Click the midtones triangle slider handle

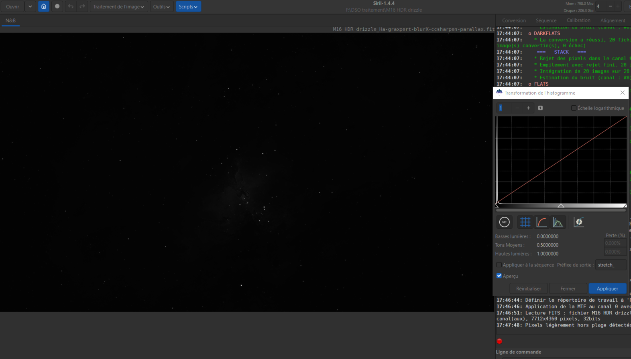(561, 206)
